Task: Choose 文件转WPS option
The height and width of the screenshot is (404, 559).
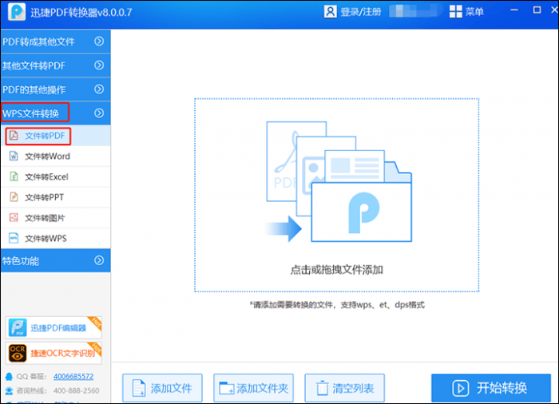Action: coord(56,238)
